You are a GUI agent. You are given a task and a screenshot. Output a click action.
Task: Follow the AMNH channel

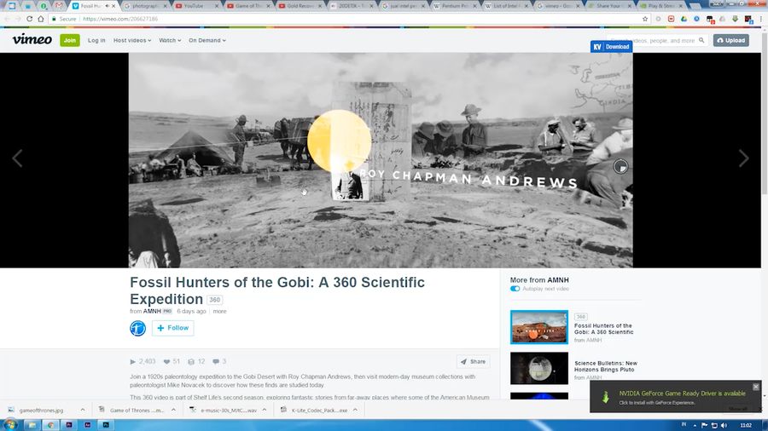tap(173, 328)
